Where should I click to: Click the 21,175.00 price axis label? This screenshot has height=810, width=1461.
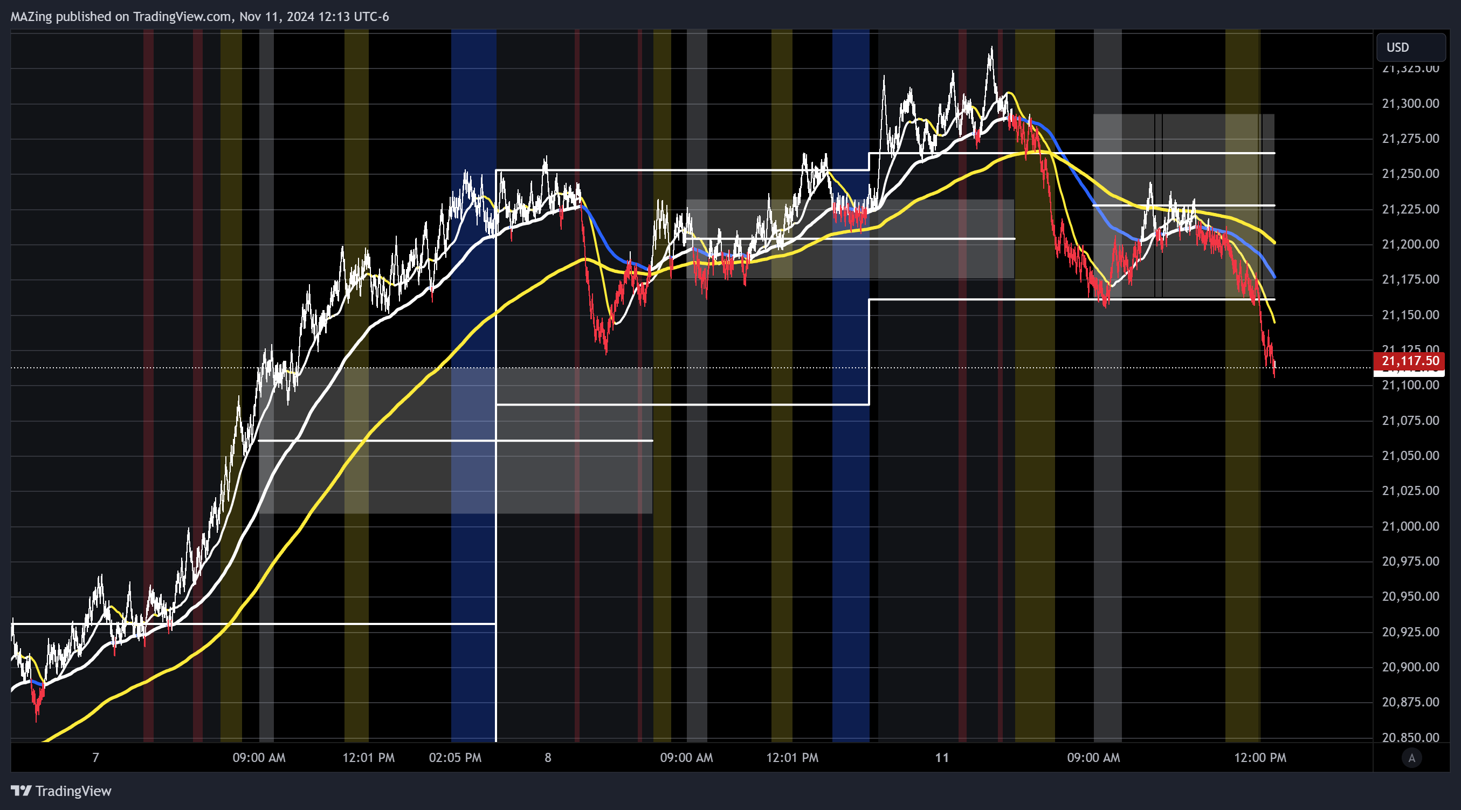1410,280
